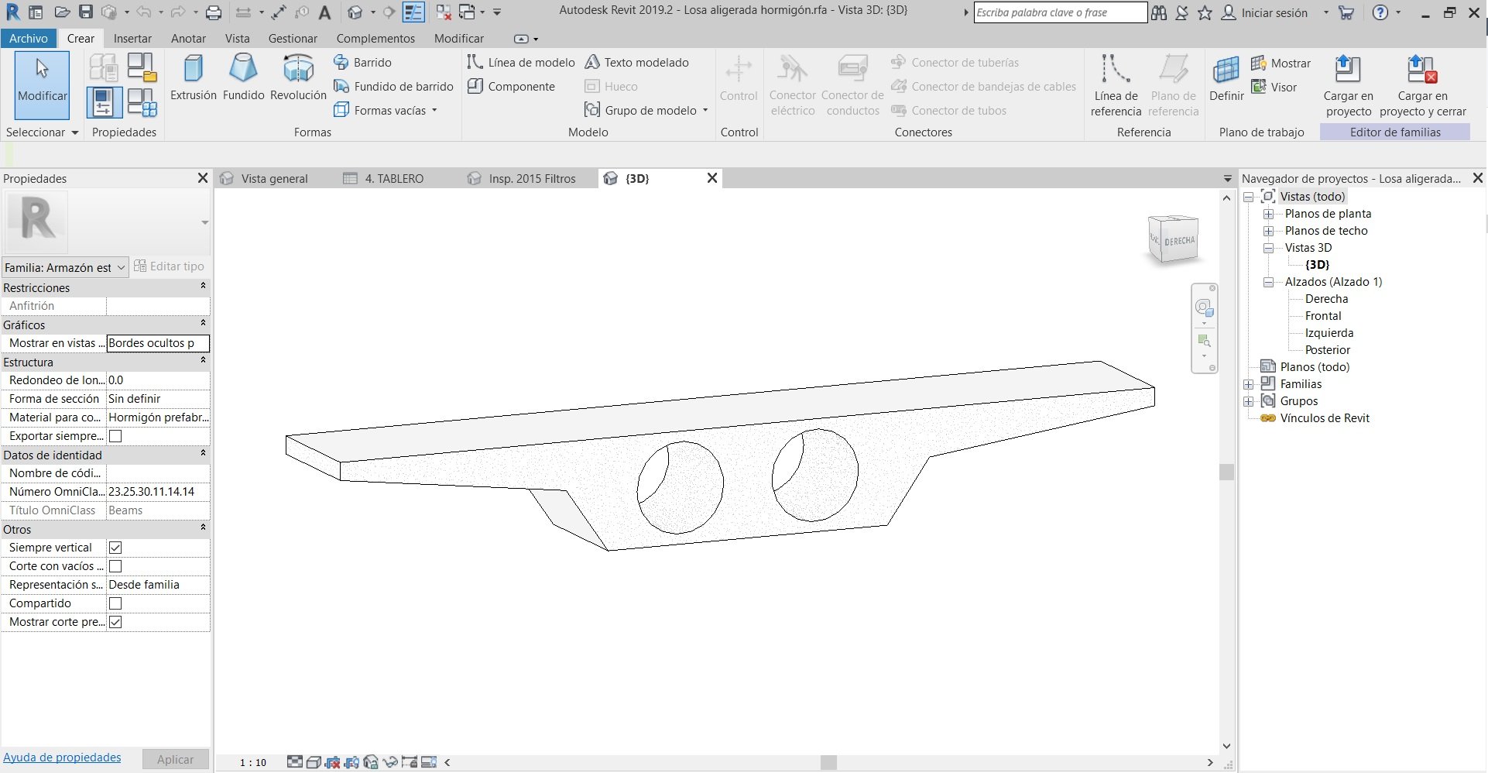Select the Extrusión form tool
This screenshot has width=1488, height=773.
(x=194, y=77)
